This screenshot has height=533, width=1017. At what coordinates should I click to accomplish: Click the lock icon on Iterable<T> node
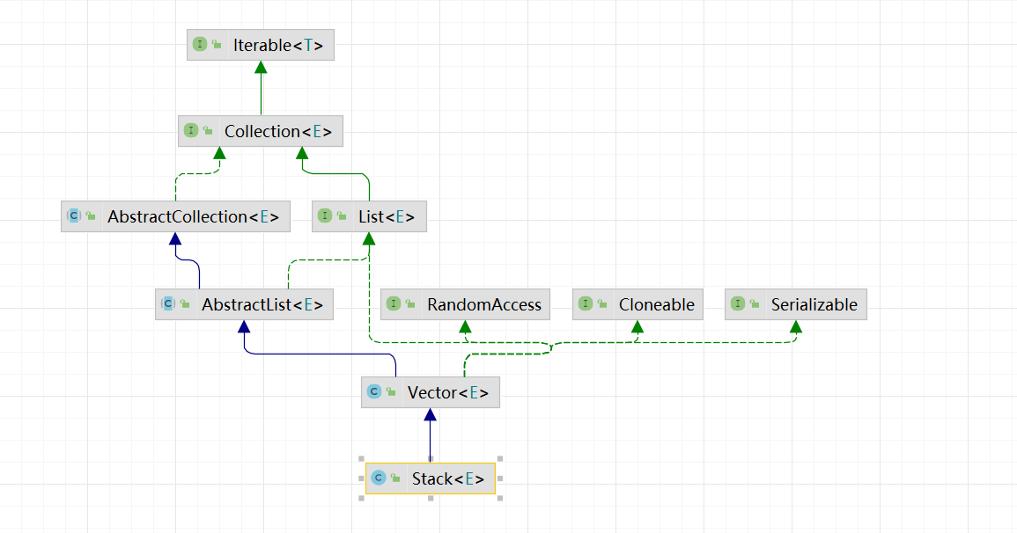click(x=217, y=45)
